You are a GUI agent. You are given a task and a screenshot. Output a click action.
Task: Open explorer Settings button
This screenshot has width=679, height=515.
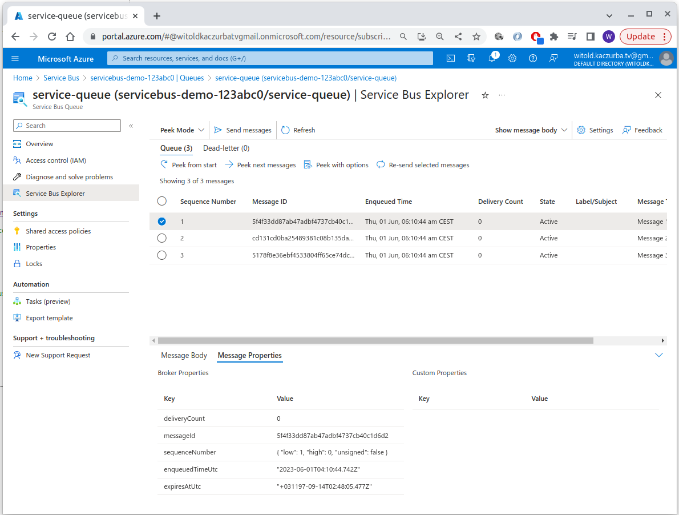click(x=595, y=130)
